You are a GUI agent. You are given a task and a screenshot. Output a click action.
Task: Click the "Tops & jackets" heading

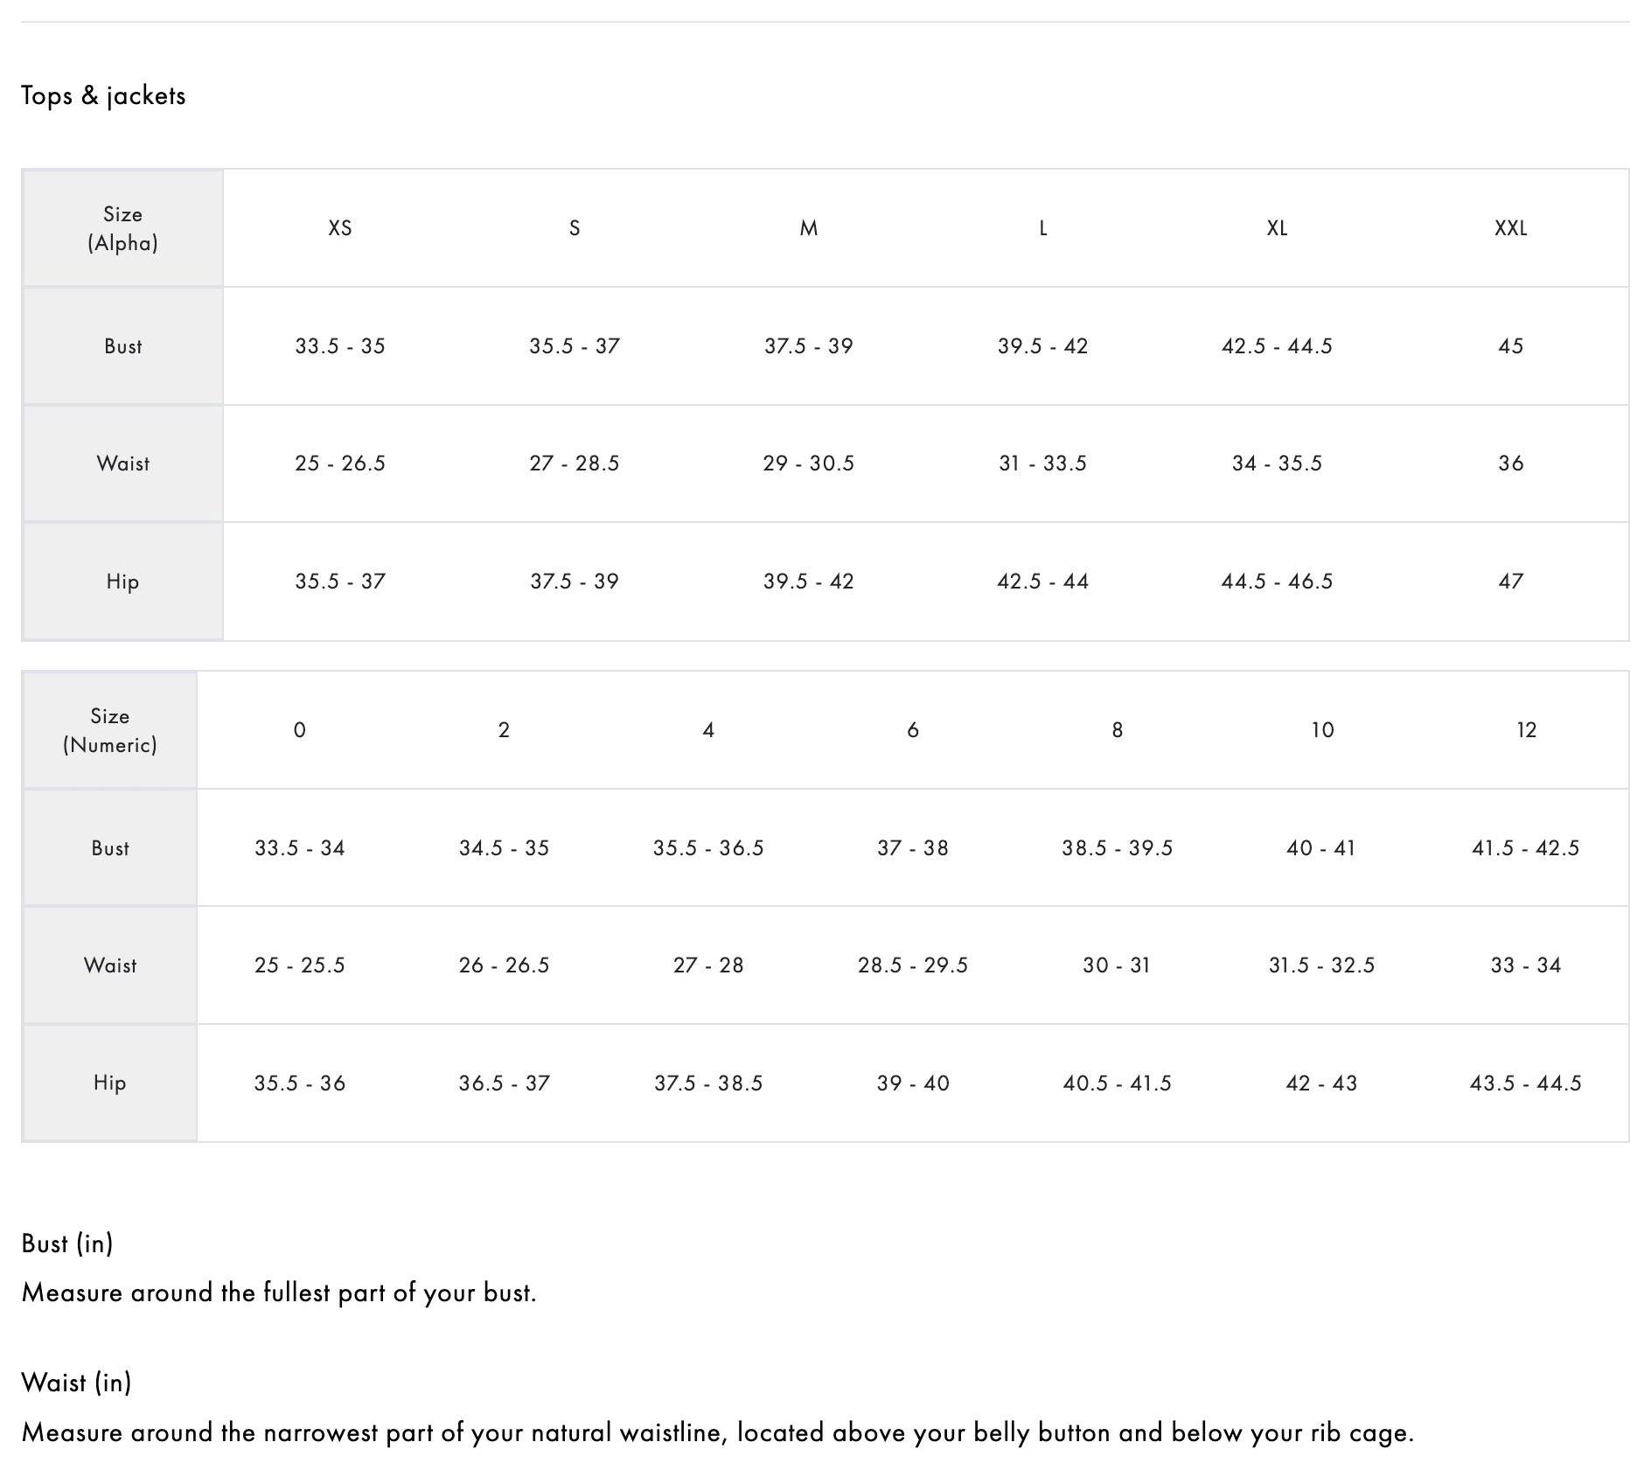coord(103,95)
